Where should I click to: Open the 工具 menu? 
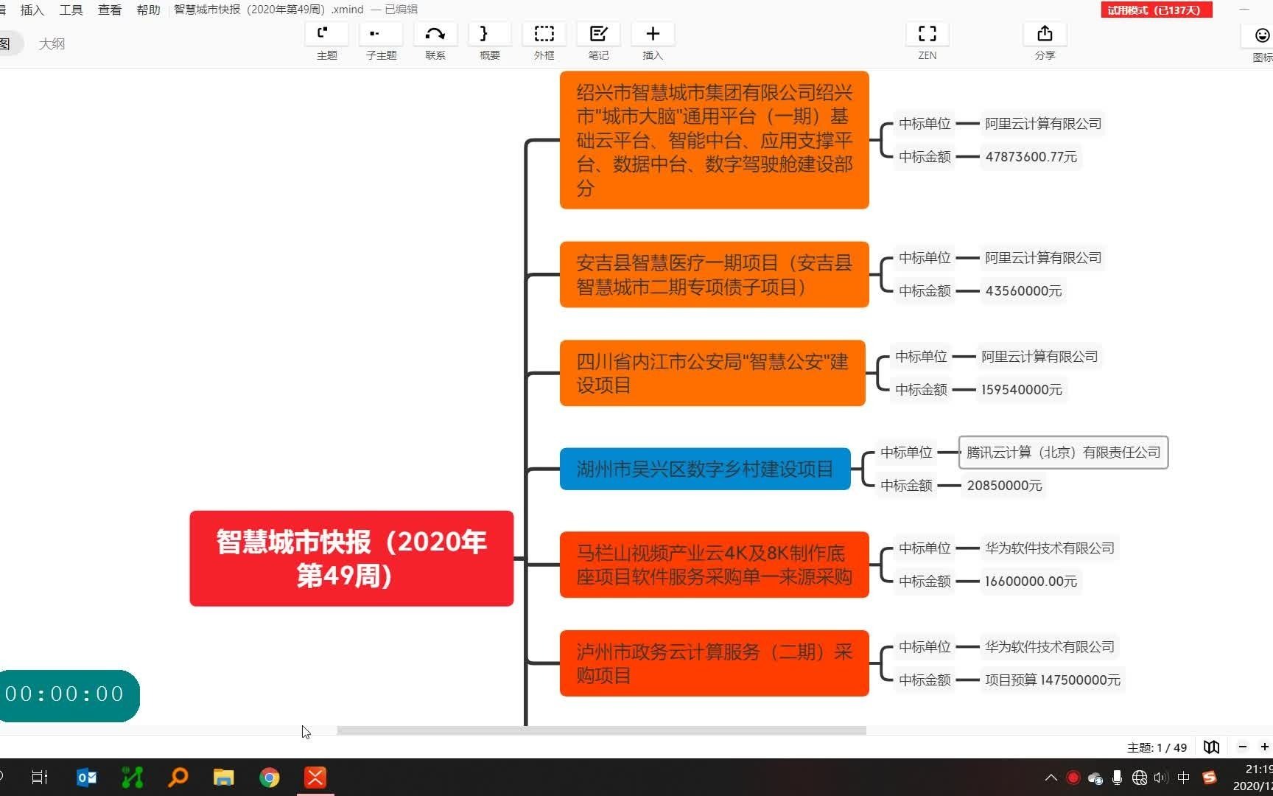[71, 10]
